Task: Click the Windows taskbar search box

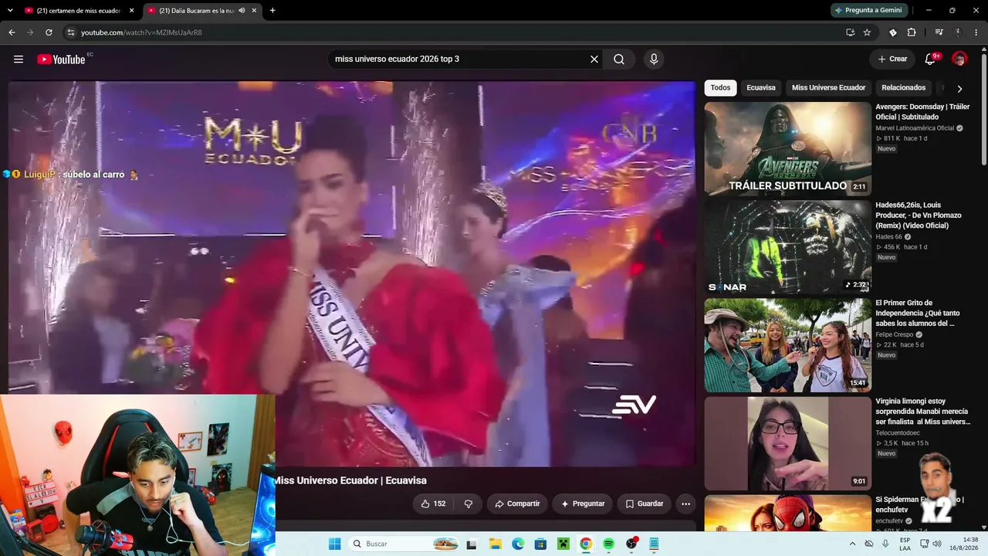Action: (404, 544)
